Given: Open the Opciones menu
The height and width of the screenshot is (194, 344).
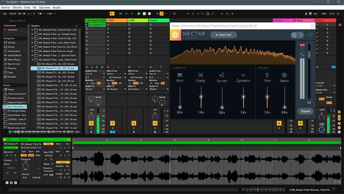Looking at the screenshot, I should click(x=44, y=7).
